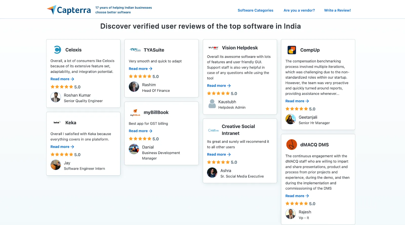Click the page heading about verified reviews
Viewport: 405px width, 225px height.
click(200, 26)
